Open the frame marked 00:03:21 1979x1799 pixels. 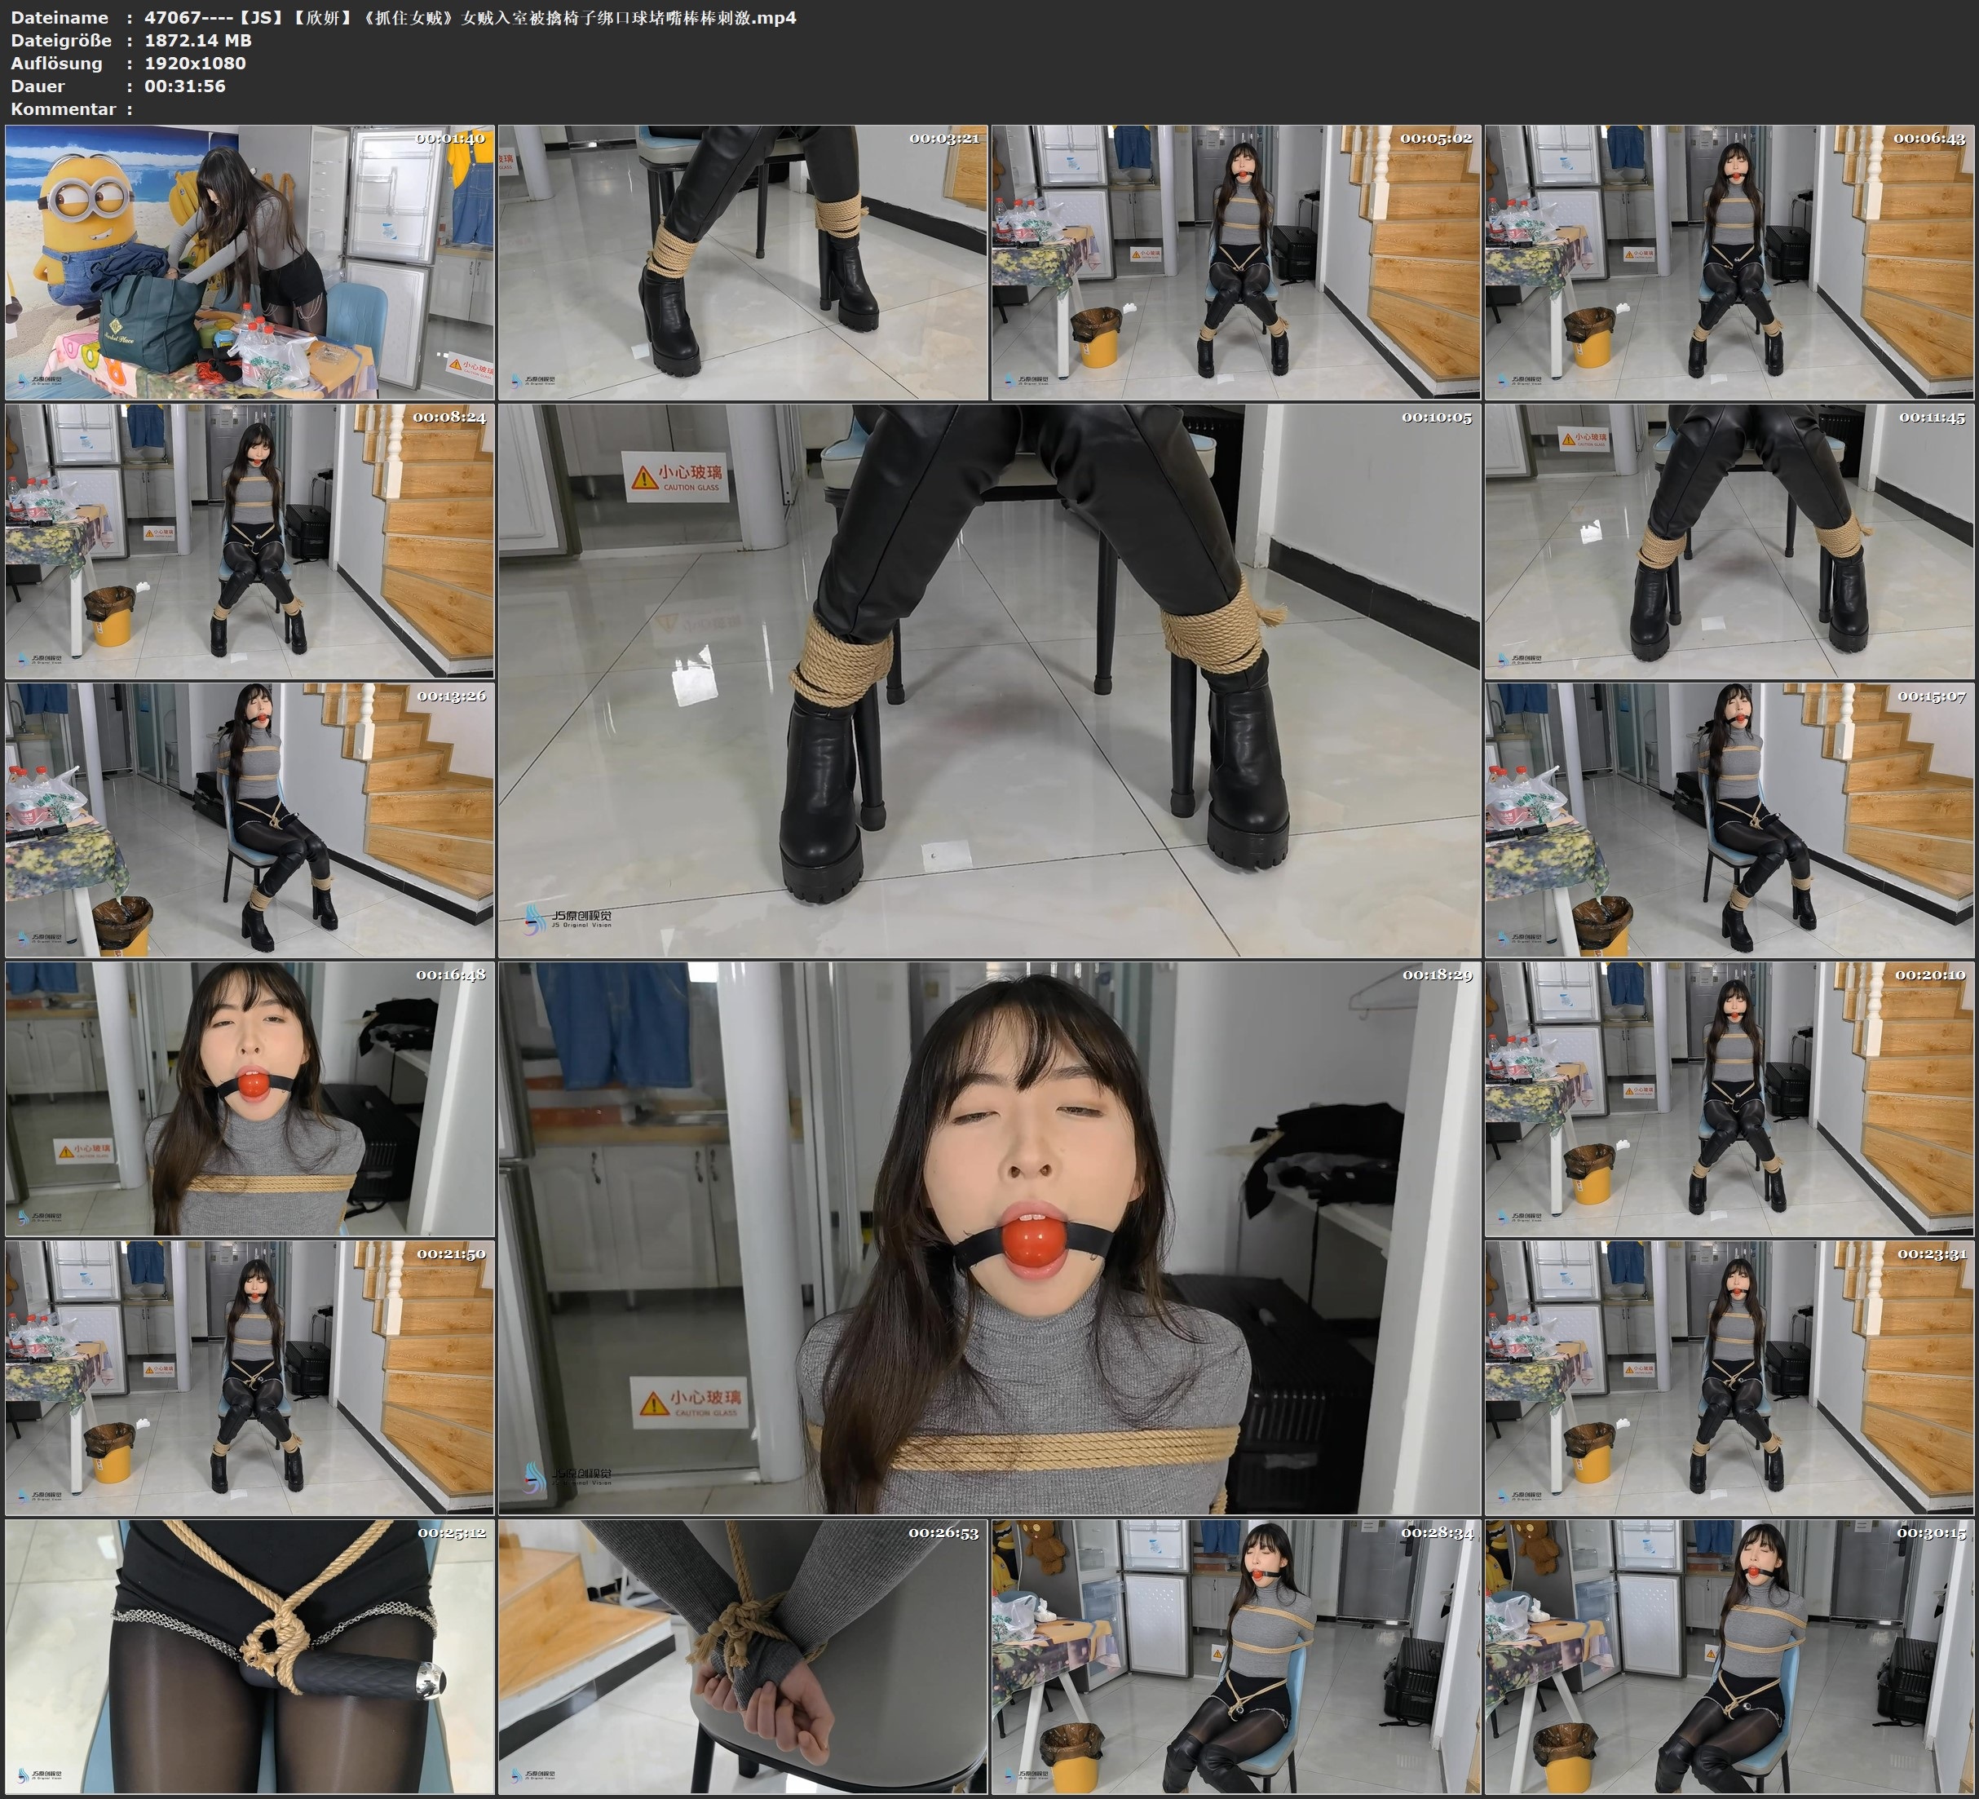[x=743, y=263]
